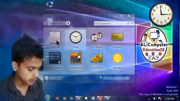Select the Clock gadget in the gallery
This screenshot has width=180, height=101.
(76, 40)
